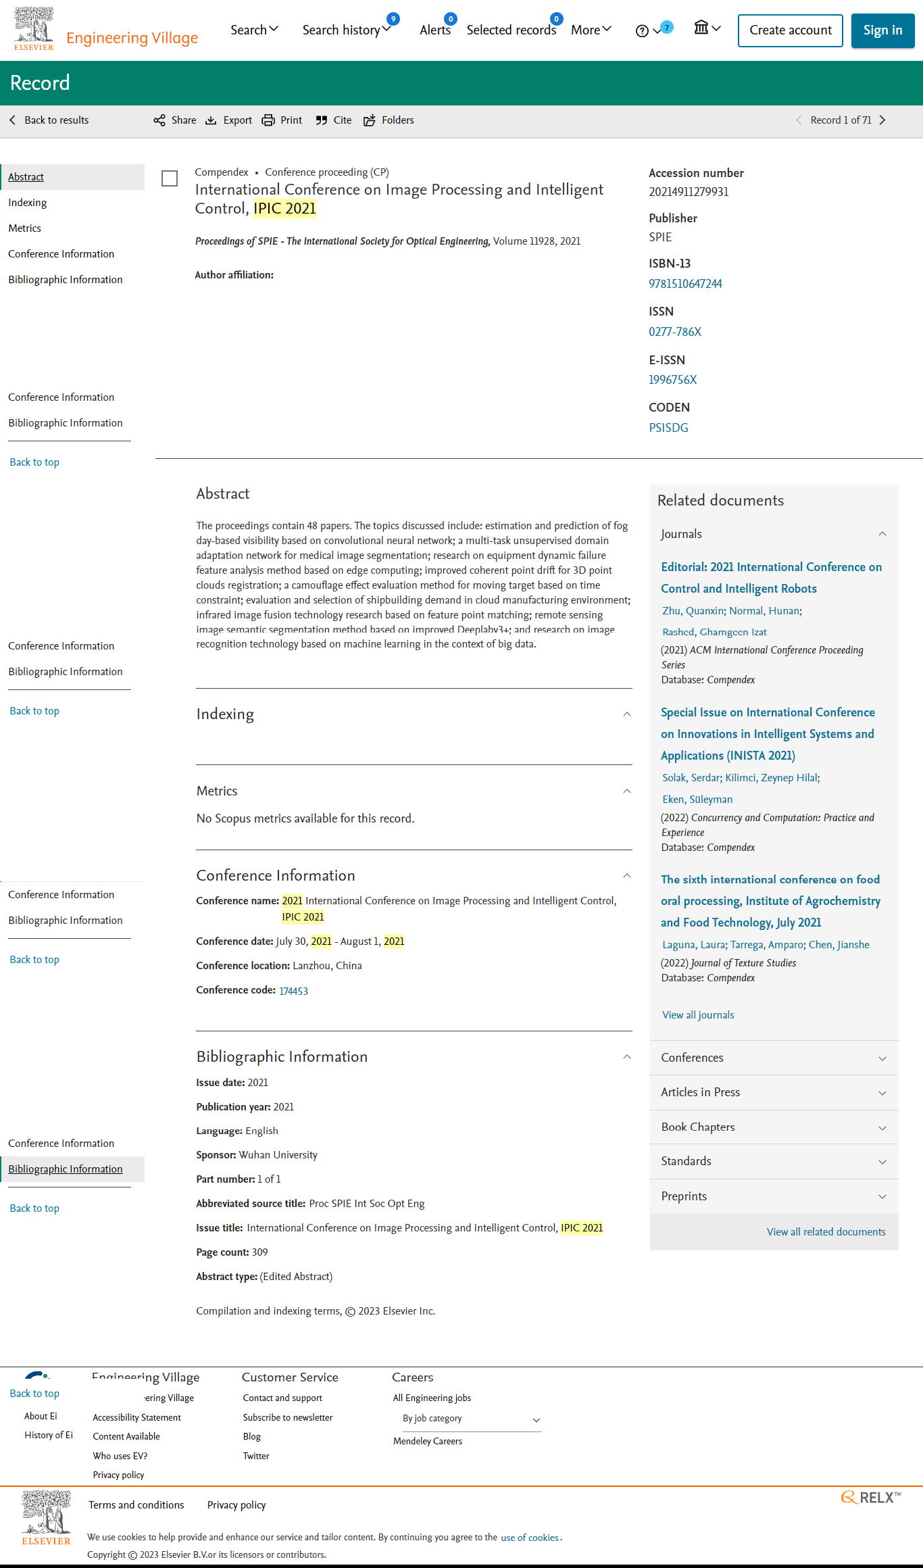923x1568 pixels.
Task: Click the Create account button
Action: (x=790, y=30)
